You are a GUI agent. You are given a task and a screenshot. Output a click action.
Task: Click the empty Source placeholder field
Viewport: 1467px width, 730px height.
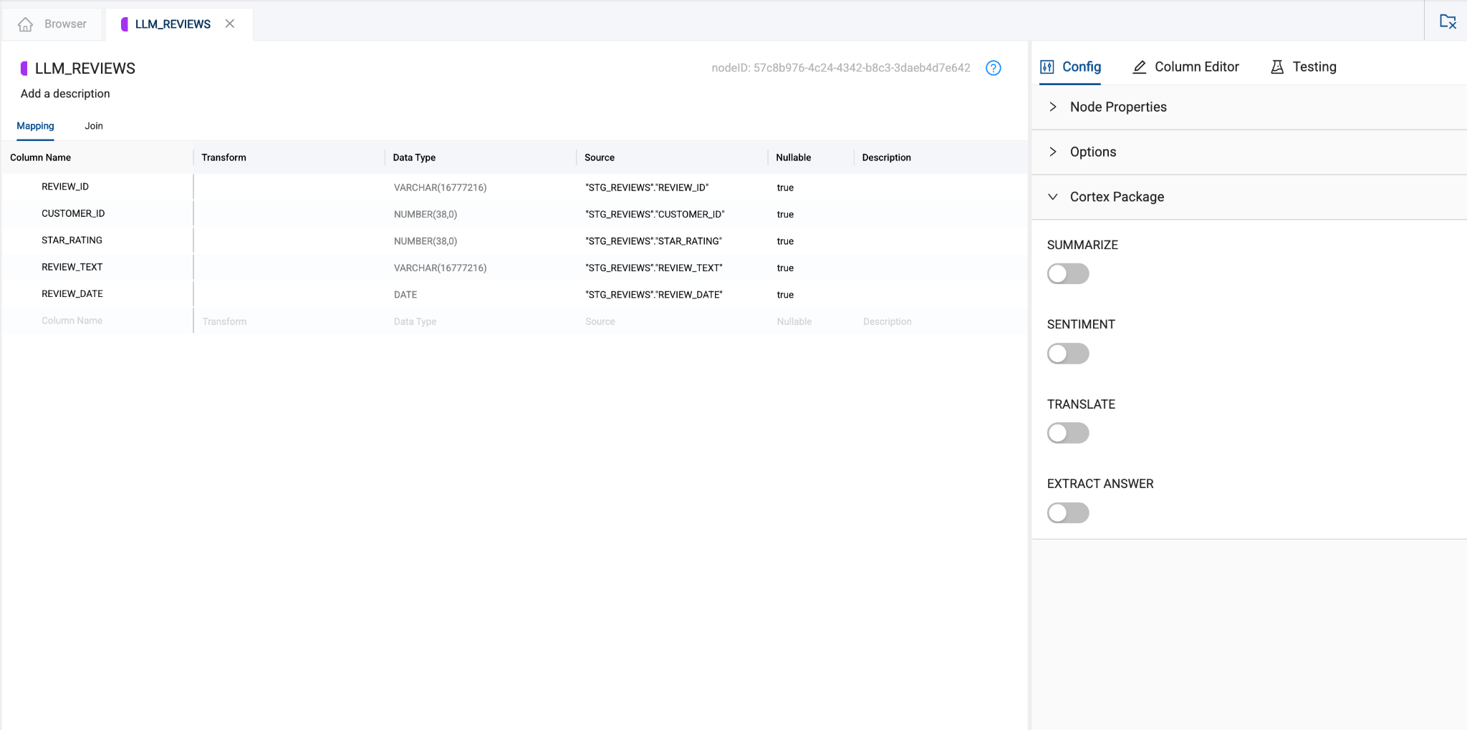point(600,322)
